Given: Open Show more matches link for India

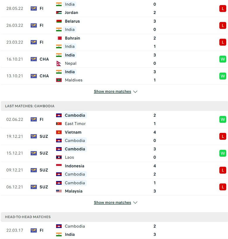Looking at the screenshot, I should coord(113,92).
